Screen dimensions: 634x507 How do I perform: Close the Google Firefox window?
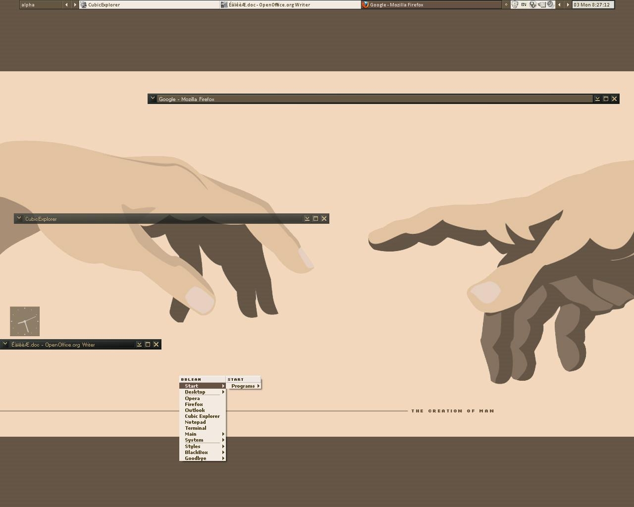point(614,99)
